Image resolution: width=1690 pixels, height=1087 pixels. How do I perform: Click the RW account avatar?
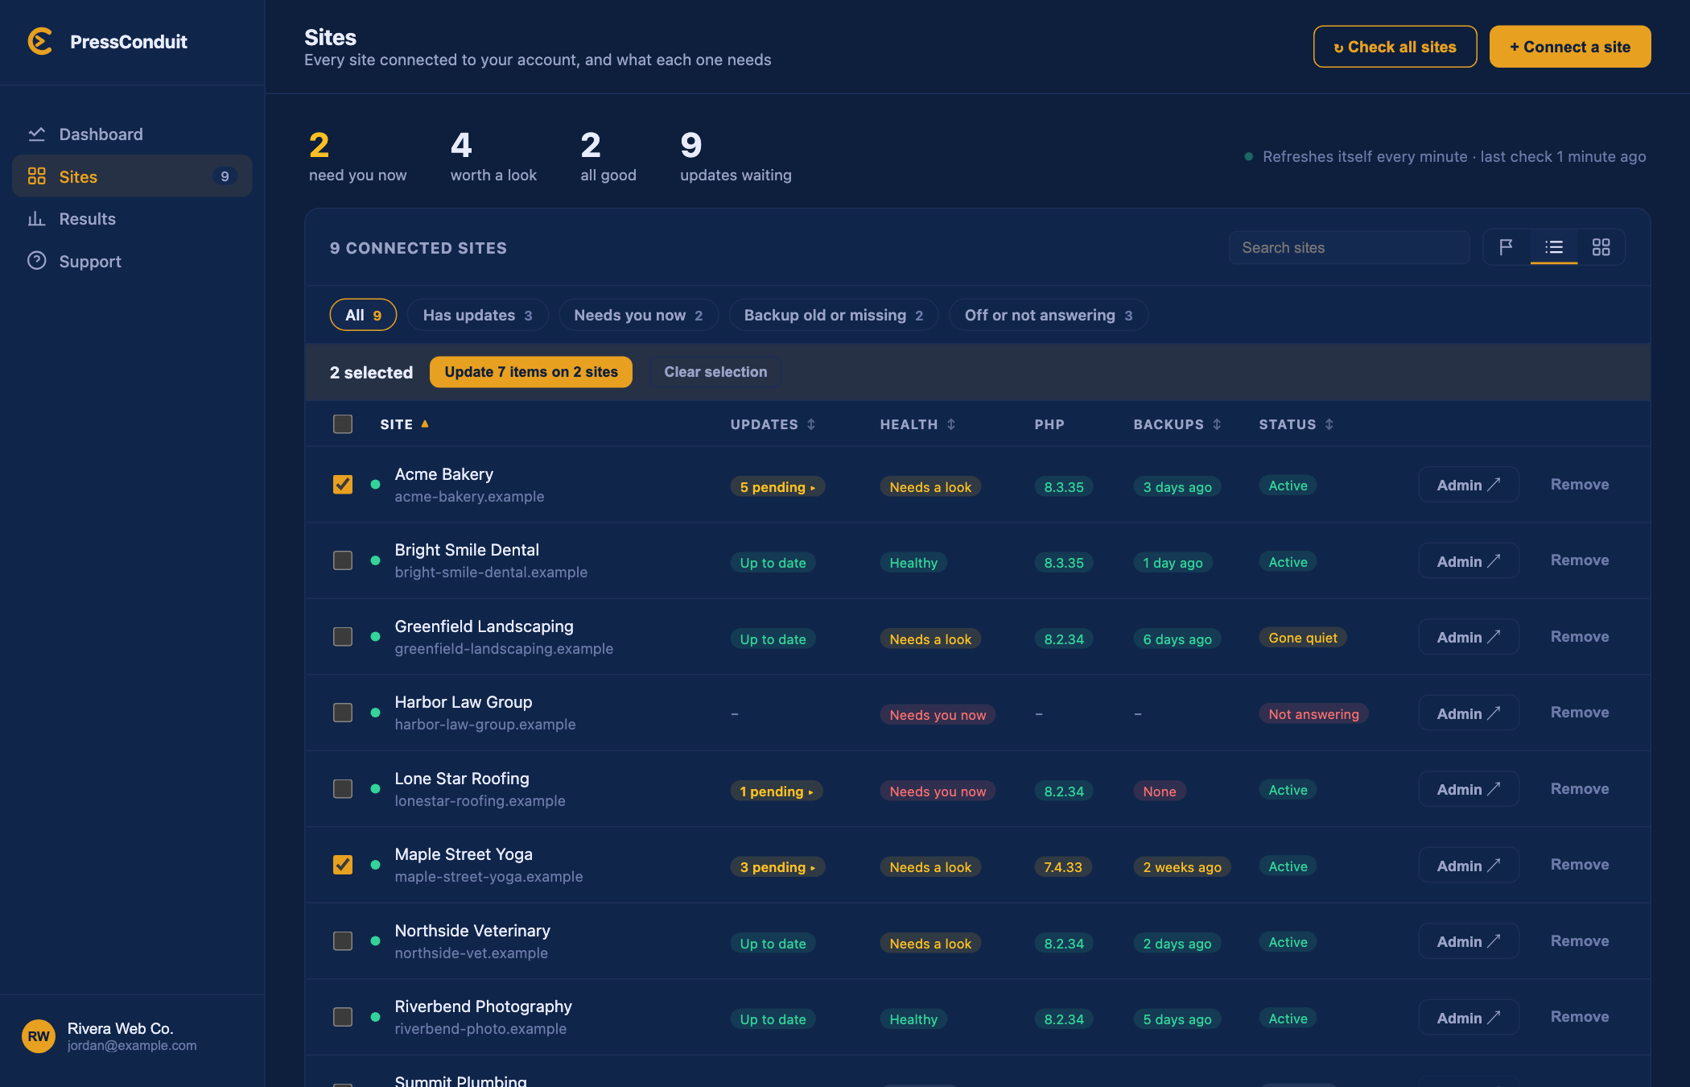pyautogui.click(x=39, y=1036)
